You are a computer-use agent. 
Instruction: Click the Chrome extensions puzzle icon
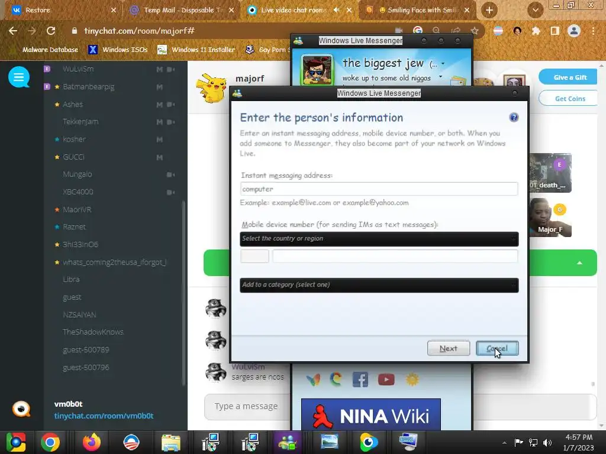point(536,31)
